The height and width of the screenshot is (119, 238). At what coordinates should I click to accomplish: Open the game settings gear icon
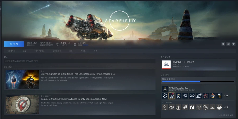click(223, 44)
